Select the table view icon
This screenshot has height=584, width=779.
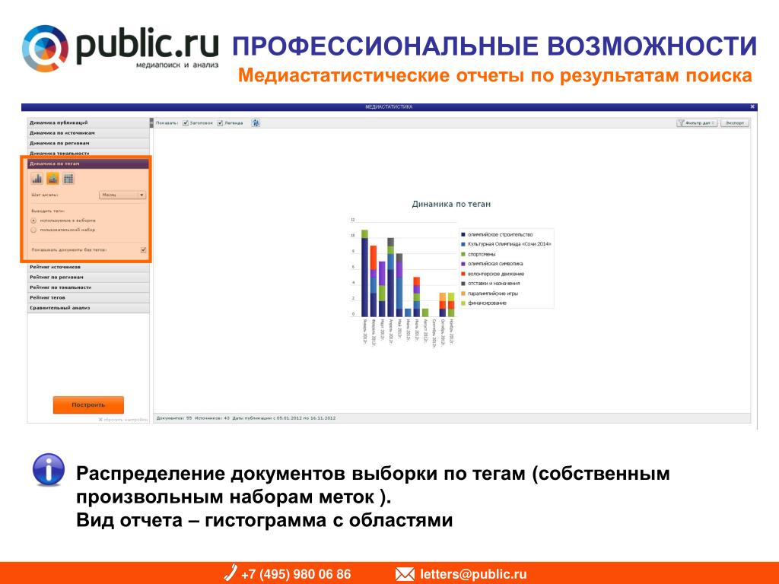[x=68, y=178]
